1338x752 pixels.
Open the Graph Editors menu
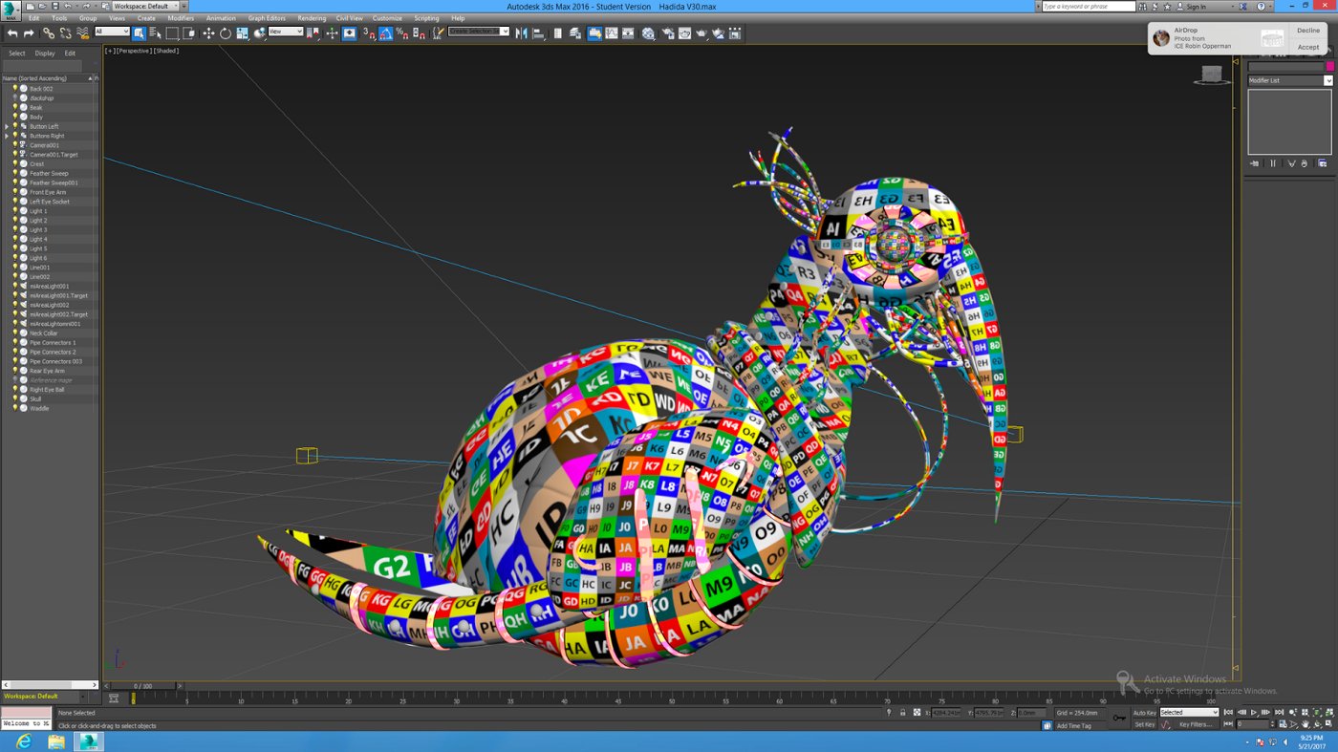pyautogui.click(x=267, y=18)
